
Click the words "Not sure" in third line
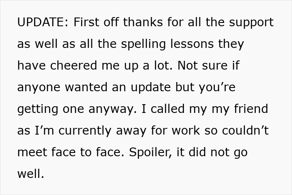tap(203, 65)
